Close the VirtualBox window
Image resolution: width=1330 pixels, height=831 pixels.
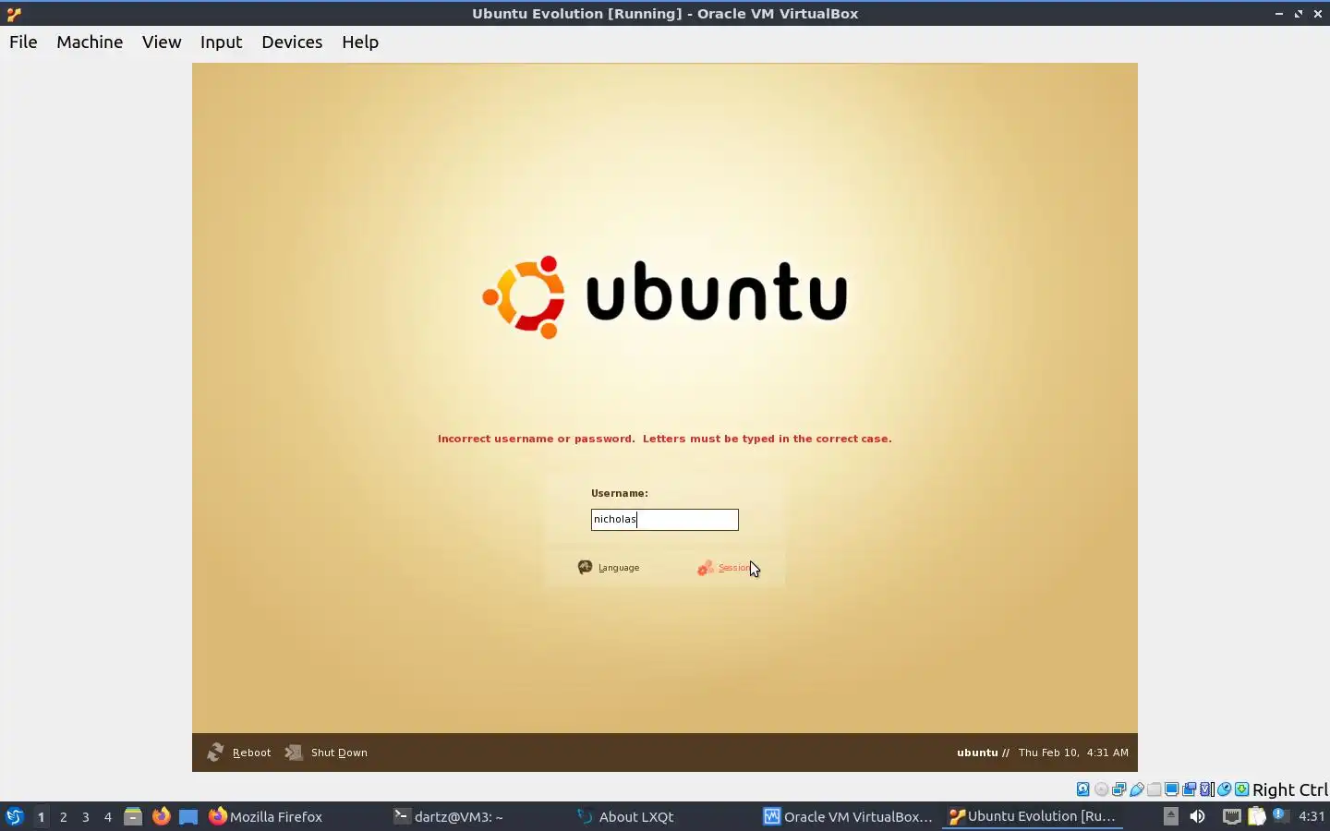point(1318,14)
